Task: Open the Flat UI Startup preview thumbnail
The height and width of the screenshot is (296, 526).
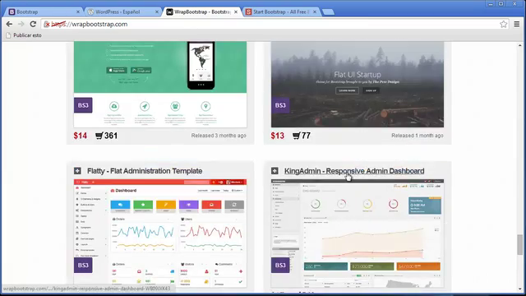Action: point(358,84)
